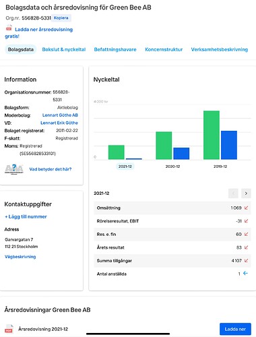Open Vägbeskrivning directions link

[x=20, y=257]
